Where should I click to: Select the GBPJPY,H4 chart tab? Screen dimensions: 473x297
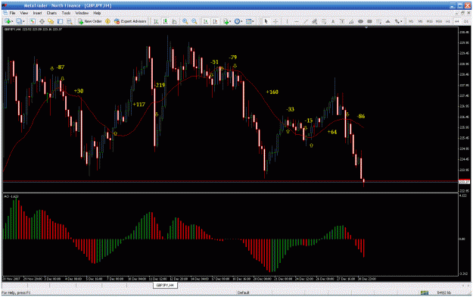[165, 285]
